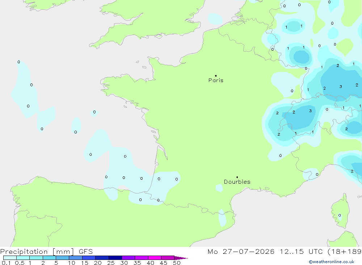Click the '12..15 UTC' time text
Viewport: 362px width, 265px height.
(x=301, y=251)
